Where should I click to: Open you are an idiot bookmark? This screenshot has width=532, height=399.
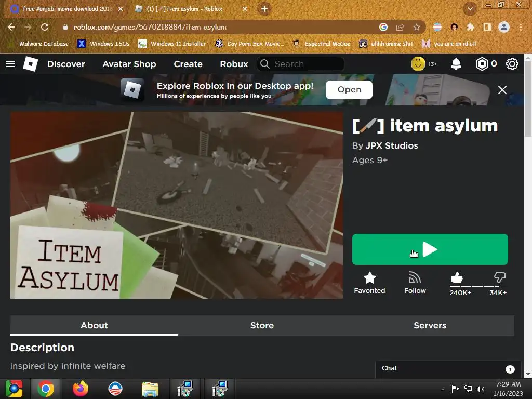449,44
